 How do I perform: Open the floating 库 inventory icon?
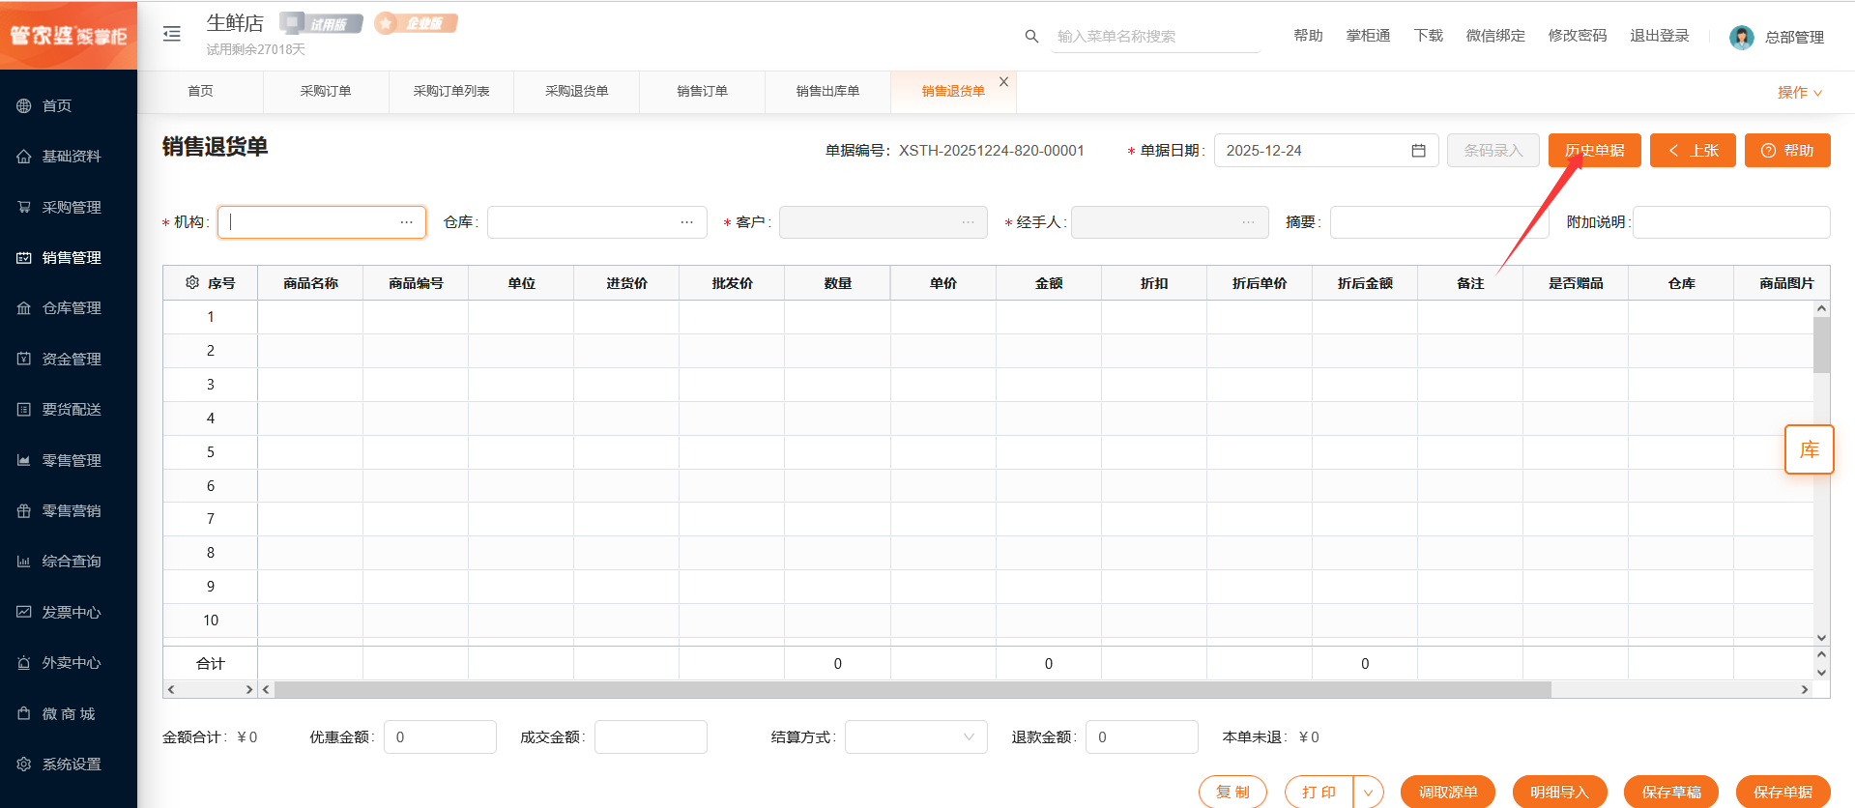click(1809, 449)
